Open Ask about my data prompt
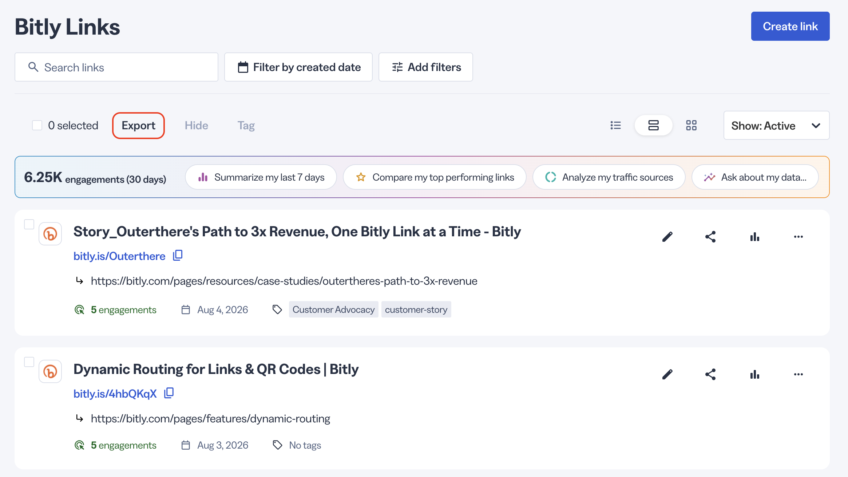Image resolution: width=848 pixels, height=477 pixels. pos(755,177)
